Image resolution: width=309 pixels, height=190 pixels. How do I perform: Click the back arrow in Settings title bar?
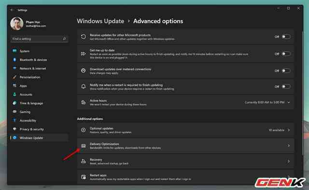coord(12,10)
